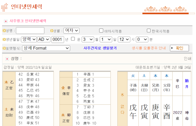The image size is (196, 126).
Task: Click the bullet icon before the result 성명 heading
Action: click(x=7, y=59)
